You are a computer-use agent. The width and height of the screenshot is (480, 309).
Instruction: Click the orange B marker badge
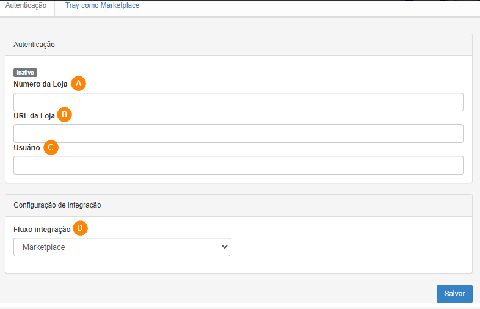tap(64, 115)
